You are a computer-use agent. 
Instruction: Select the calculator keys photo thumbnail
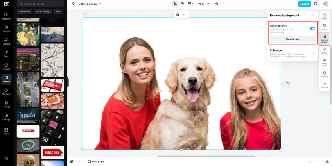point(52,127)
